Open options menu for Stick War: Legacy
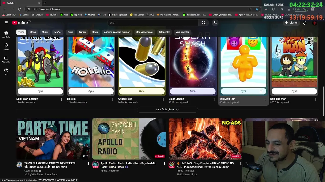Viewport: 325px width, 182px height. click(61, 100)
